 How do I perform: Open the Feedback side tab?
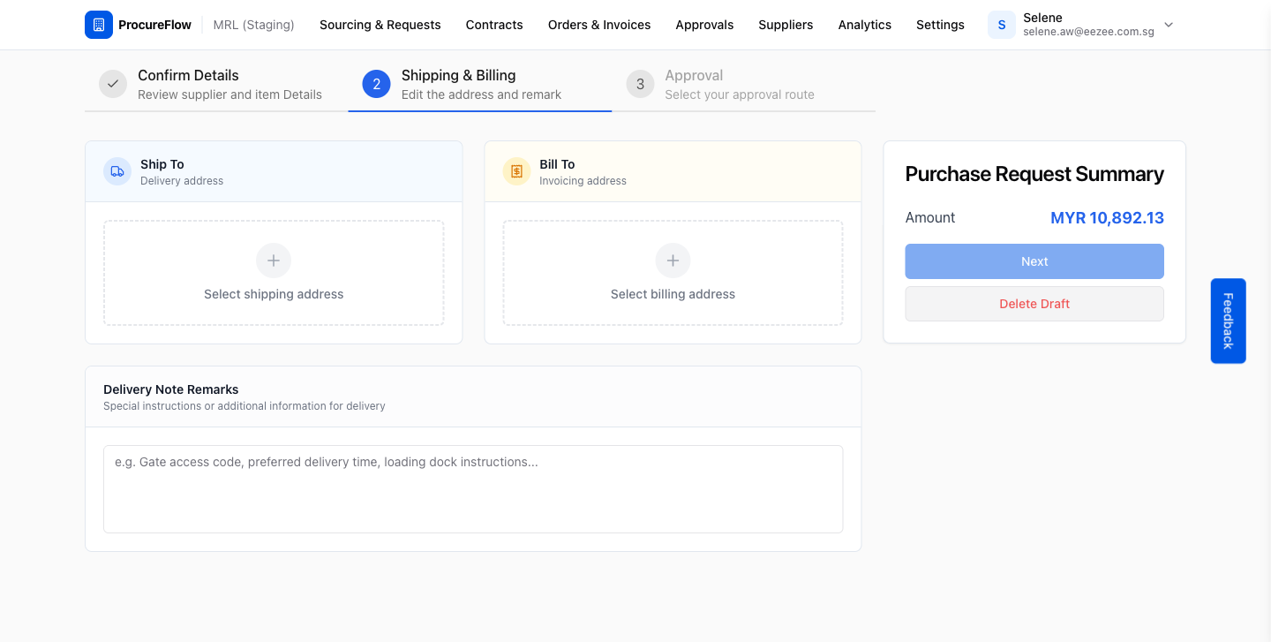[x=1228, y=321]
